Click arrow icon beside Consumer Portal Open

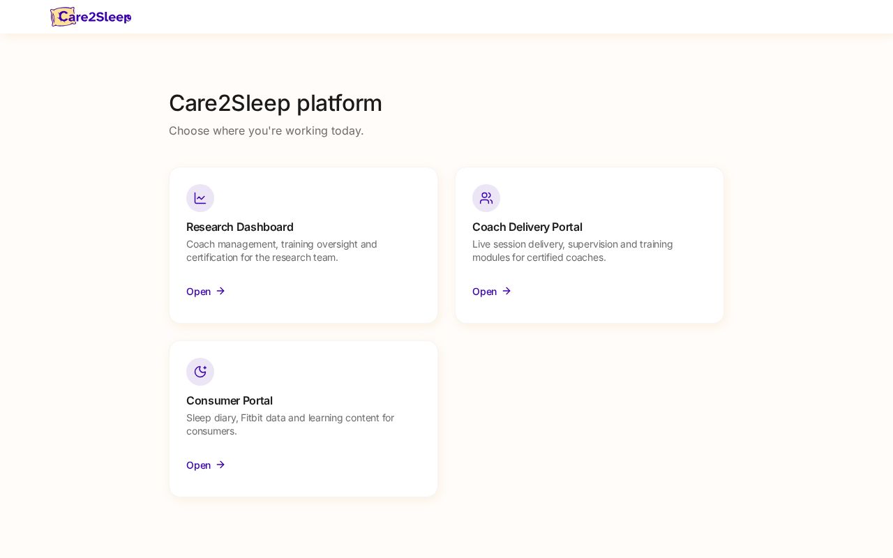[x=220, y=465]
